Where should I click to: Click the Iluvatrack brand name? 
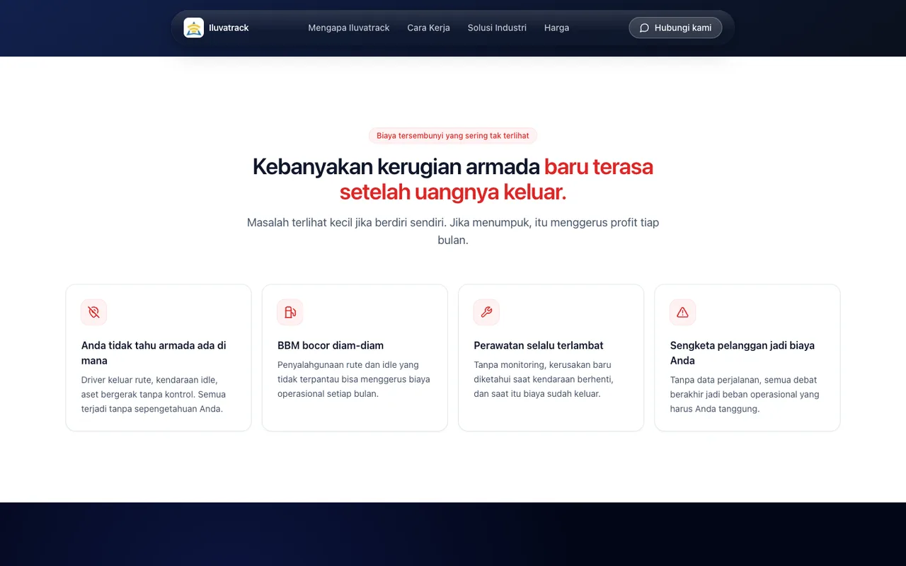[x=229, y=28]
